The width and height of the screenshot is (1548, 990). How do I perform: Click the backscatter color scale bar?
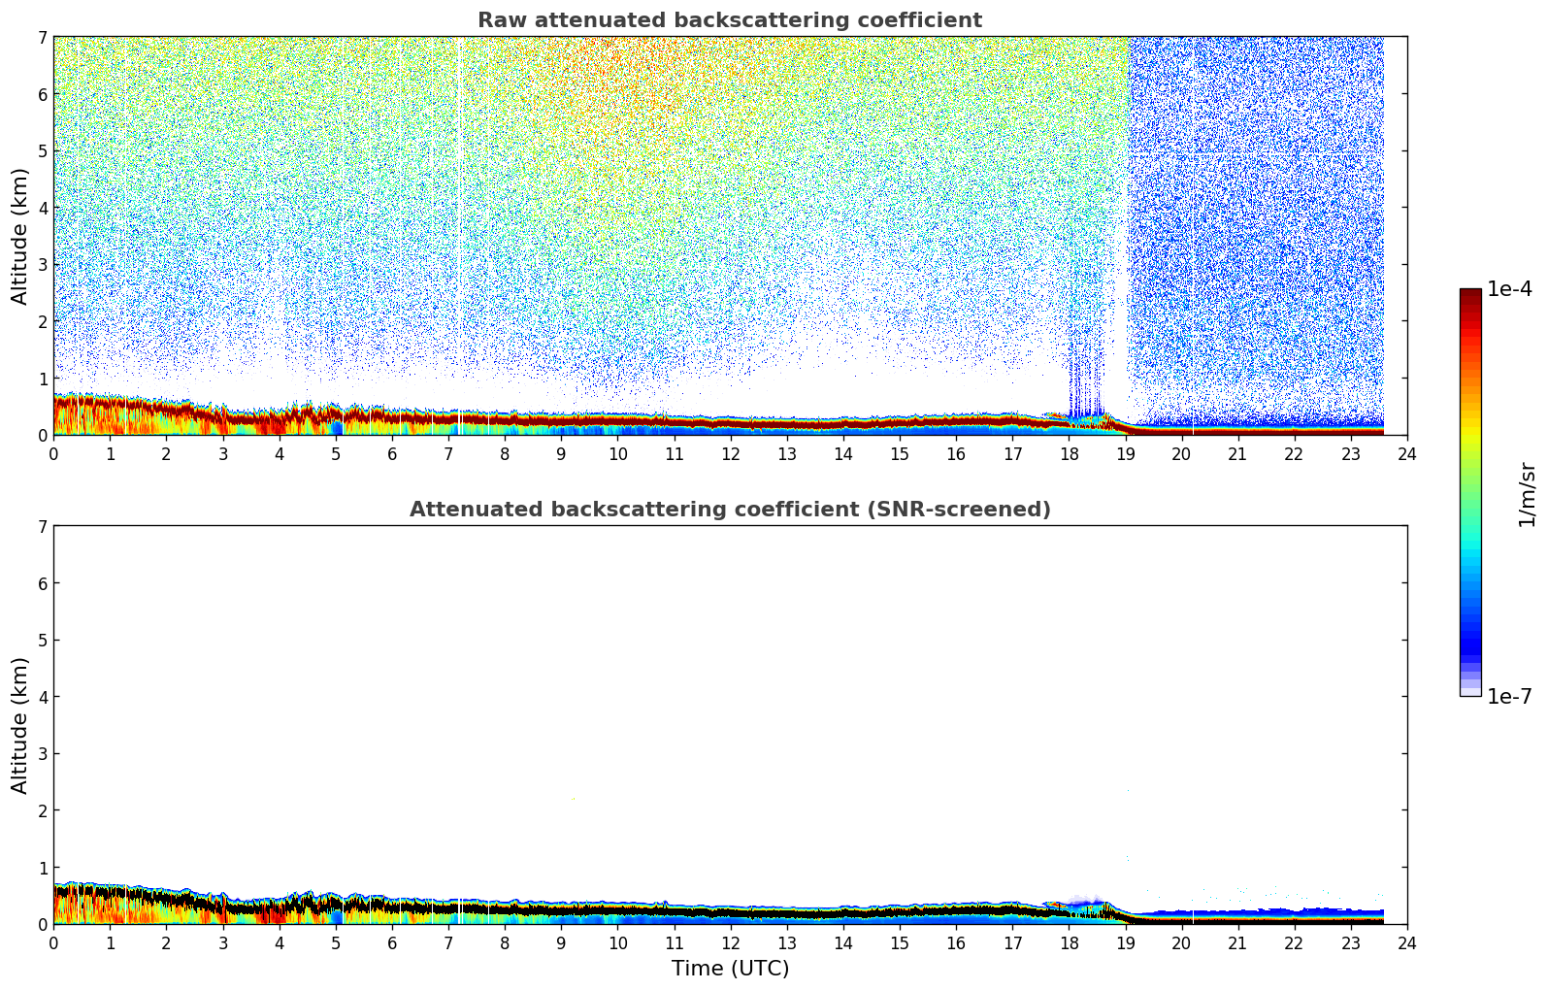(1470, 492)
